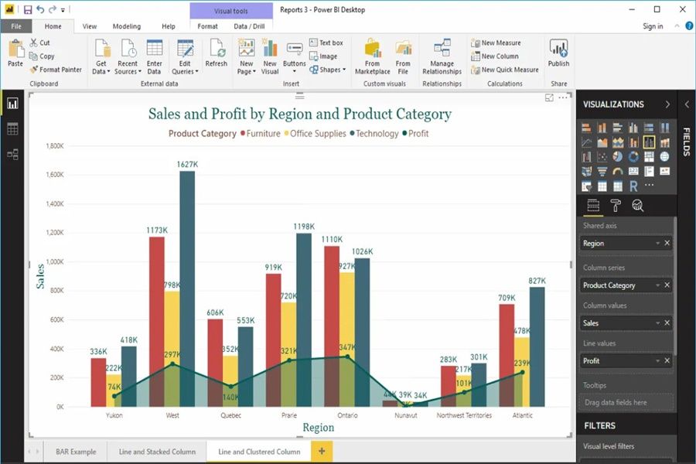This screenshot has width=696, height=464.
Task: Choose the line and clustered column visual
Action: tap(649, 142)
